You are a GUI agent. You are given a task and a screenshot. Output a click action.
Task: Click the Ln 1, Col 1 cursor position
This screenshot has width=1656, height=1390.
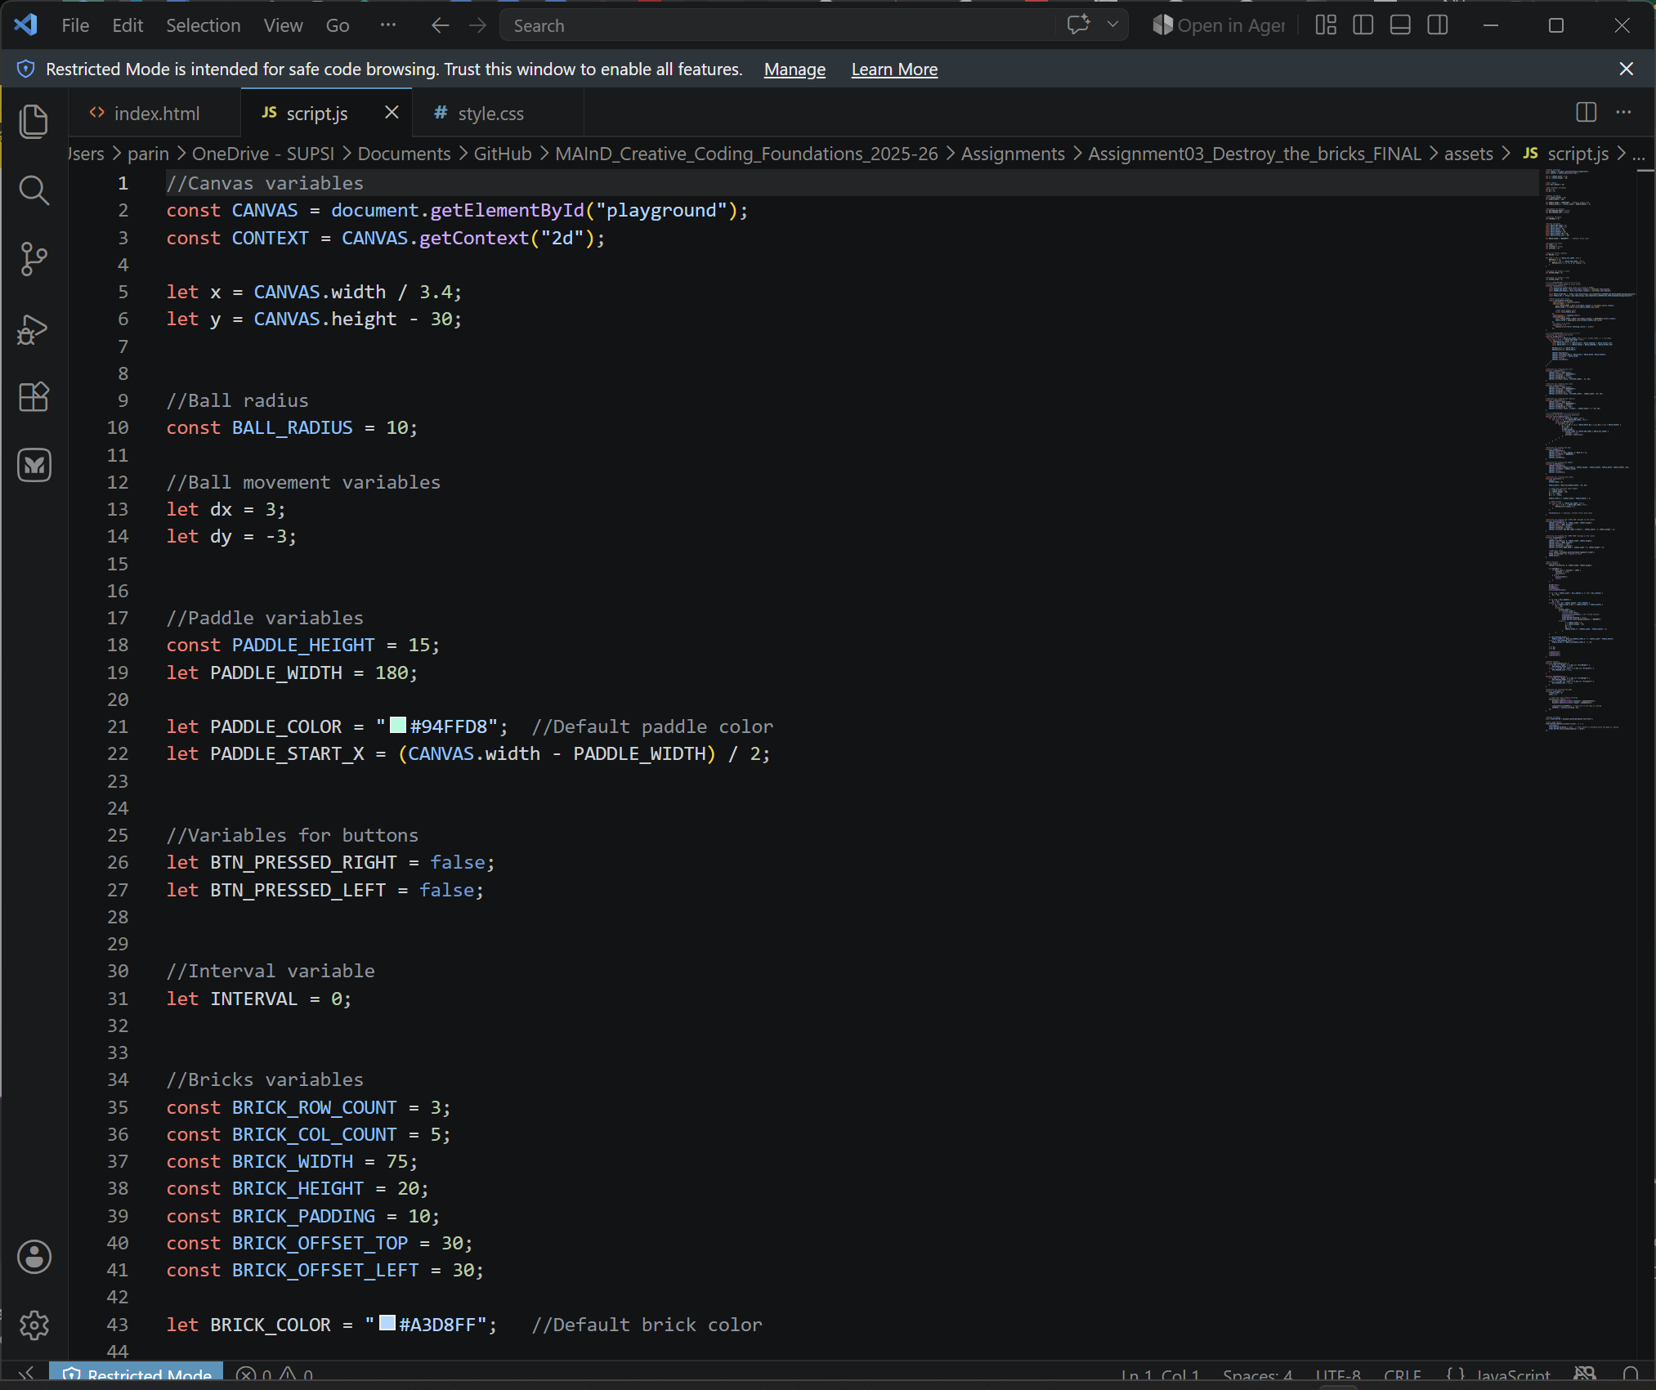click(1160, 1375)
